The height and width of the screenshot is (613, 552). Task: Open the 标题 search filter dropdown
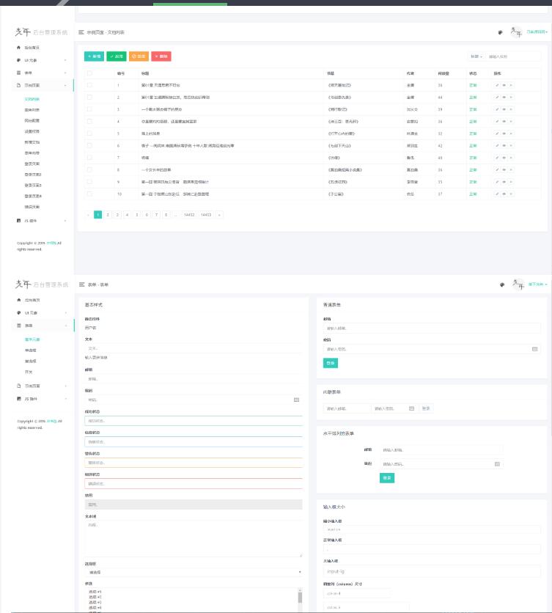[476, 56]
